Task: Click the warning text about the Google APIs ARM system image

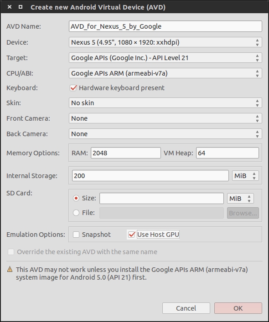Action: 132,273
